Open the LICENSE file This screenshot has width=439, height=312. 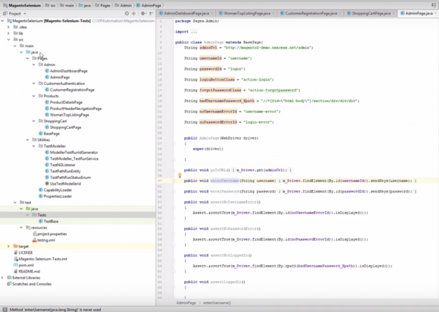(x=23, y=253)
